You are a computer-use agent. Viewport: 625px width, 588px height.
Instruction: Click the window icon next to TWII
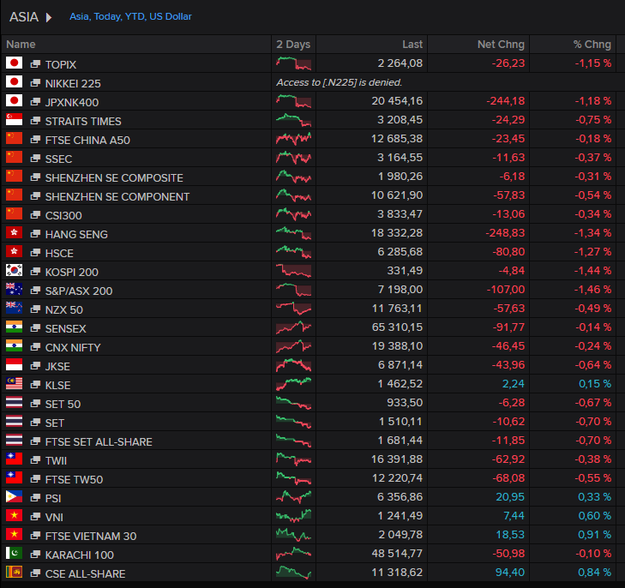pyautogui.click(x=35, y=459)
